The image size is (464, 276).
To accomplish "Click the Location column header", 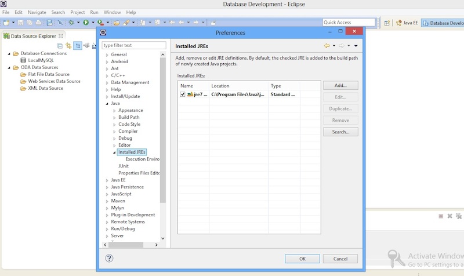I will (x=238, y=86).
